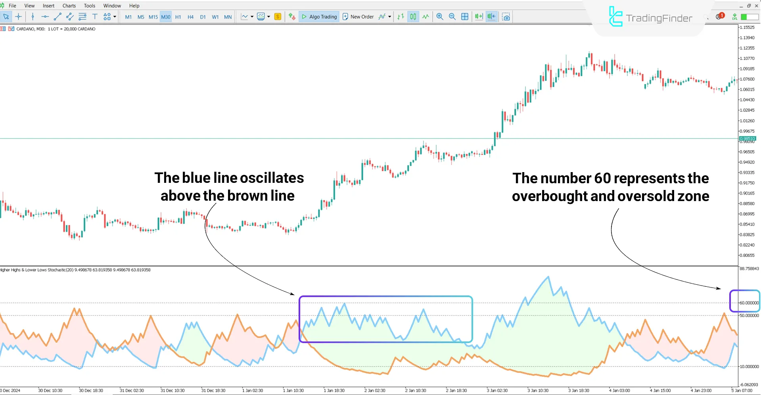
Task: Zoom out of the chart
Action: click(452, 17)
